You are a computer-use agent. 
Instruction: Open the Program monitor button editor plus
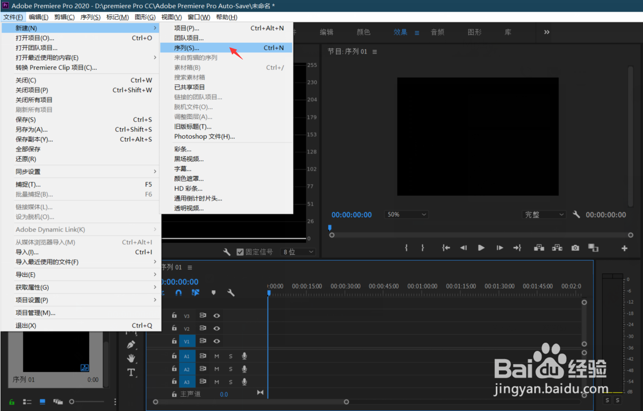click(x=624, y=248)
